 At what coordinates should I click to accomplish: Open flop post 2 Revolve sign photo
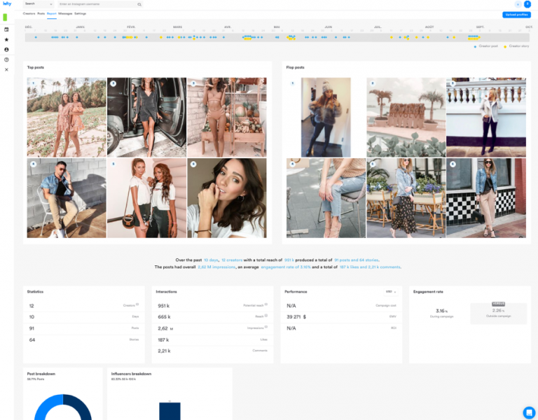(x=406, y=118)
